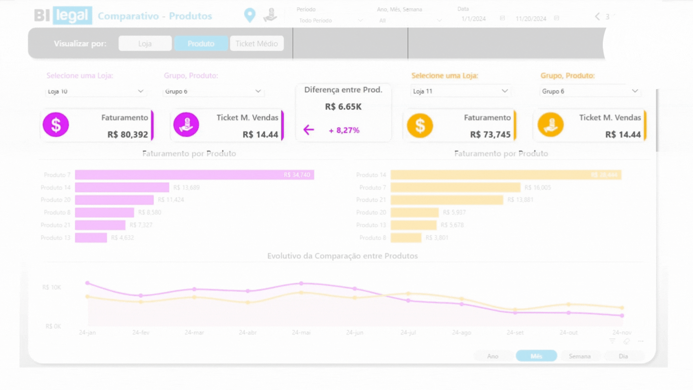Click the filter icon below line chart
This screenshot has height=390, width=693.
612,341
